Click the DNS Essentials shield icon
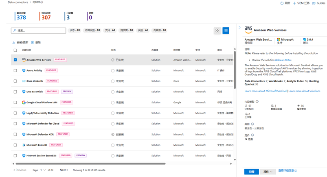Viewport: 327px width, 177px height. pos(24,92)
